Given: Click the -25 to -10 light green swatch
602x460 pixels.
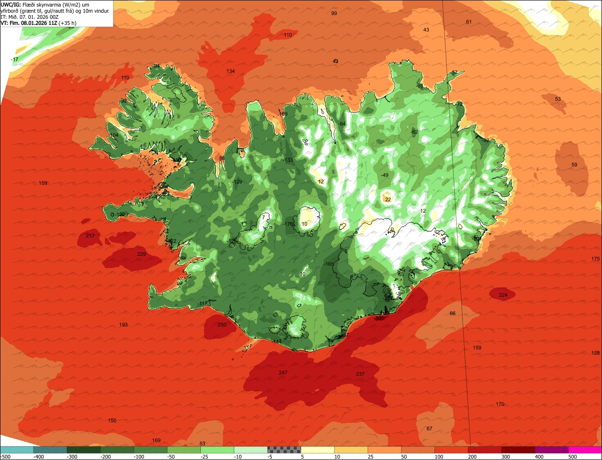Looking at the screenshot, I should coord(217,450).
